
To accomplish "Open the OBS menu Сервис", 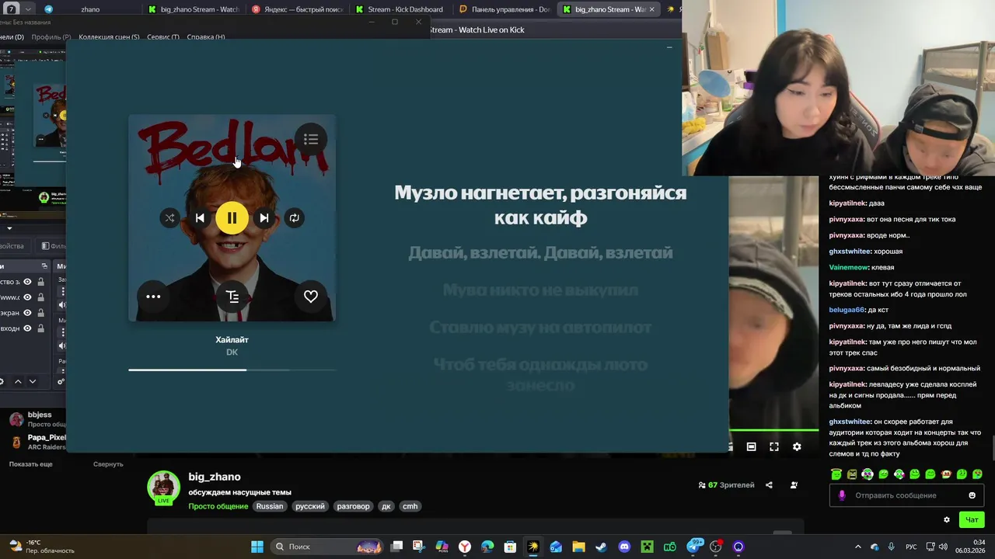I will [x=163, y=36].
